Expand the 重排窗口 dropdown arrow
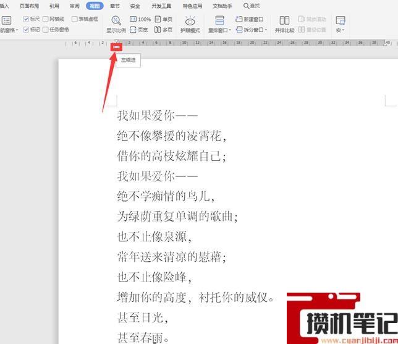The image size is (398, 344). (x=230, y=30)
